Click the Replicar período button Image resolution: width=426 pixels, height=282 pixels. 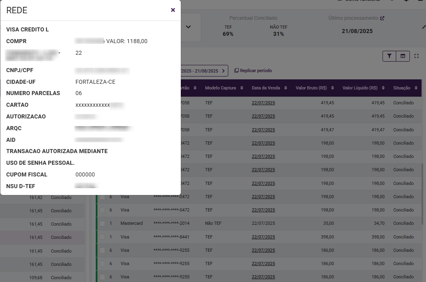tap(253, 71)
